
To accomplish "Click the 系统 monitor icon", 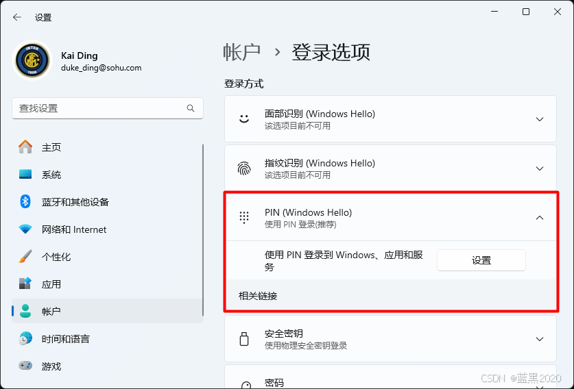I will tap(25, 175).
